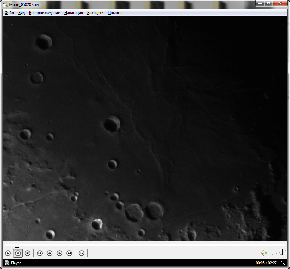Stop the video playback
This screenshot has width=290, height=269.
point(28,253)
